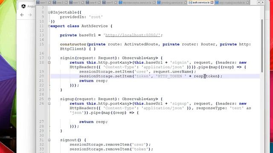273x153 pixels.
Task: Close the auth.service.ts tab
Action: coord(212,3)
